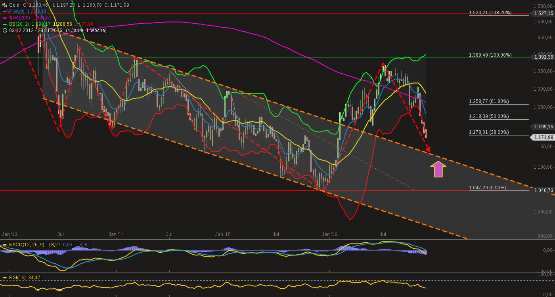555x297 pixels.
Task: Click the RSI(14) legend dash icon
Action: (5, 278)
